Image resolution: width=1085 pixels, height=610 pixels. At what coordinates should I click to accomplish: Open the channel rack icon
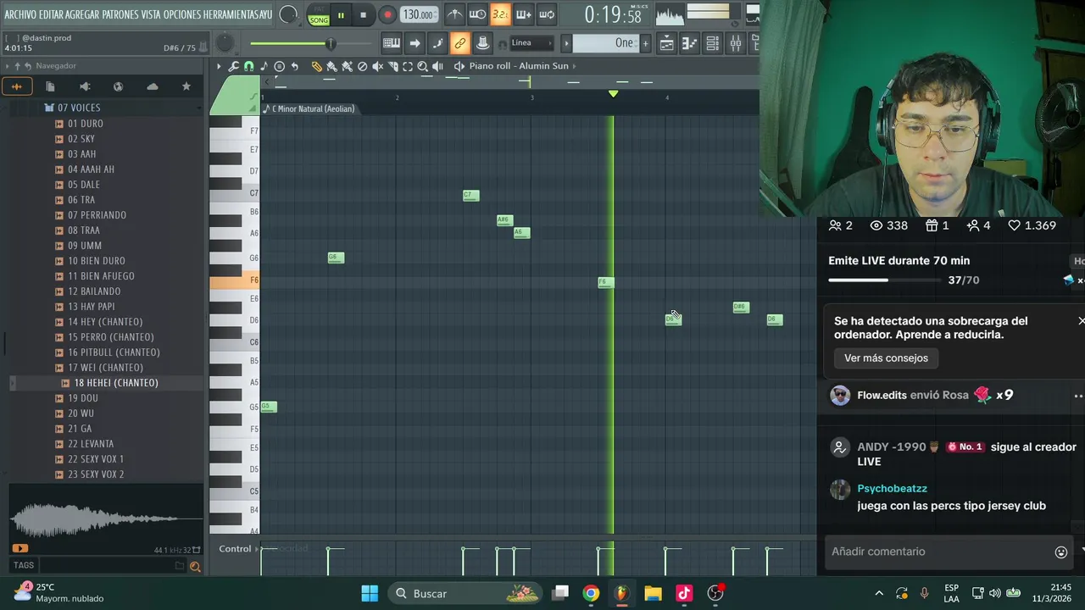point(712,43)
